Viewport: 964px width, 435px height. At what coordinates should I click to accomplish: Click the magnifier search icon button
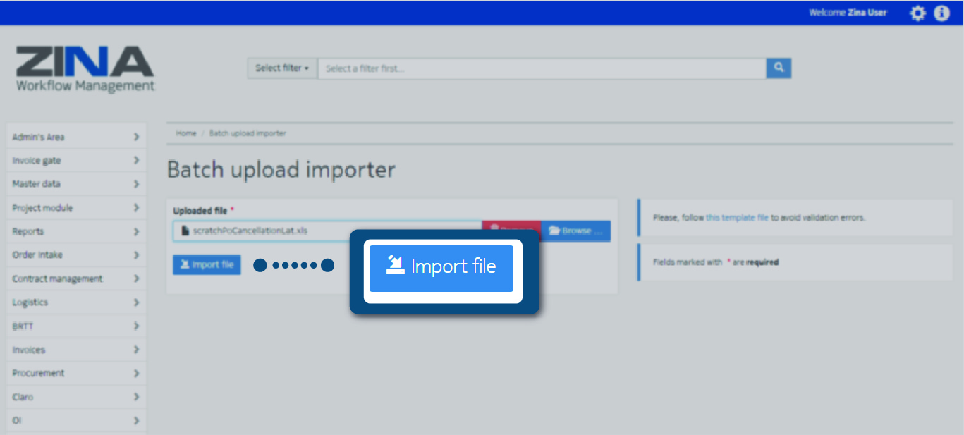point(779,68)
